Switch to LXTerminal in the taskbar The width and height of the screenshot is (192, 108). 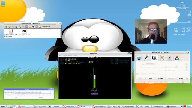[55, 106]
